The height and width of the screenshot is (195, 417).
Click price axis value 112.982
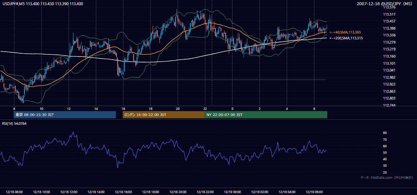389,77
